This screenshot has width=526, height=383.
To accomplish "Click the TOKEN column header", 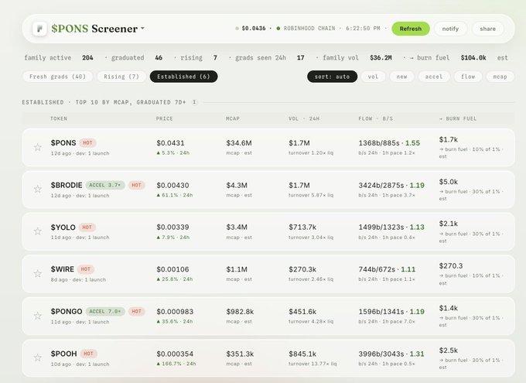I will 59,118.
